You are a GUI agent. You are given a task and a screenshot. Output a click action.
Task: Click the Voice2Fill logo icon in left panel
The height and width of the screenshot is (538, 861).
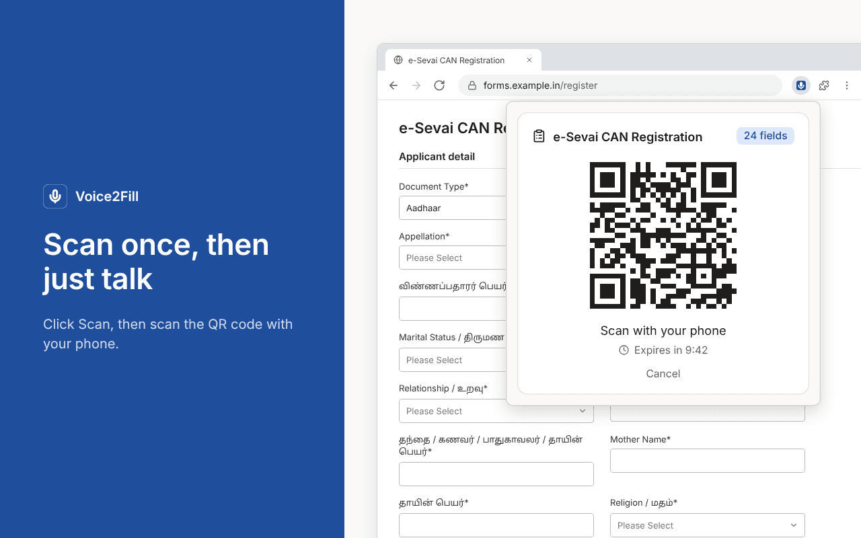(x=55, y=196)
